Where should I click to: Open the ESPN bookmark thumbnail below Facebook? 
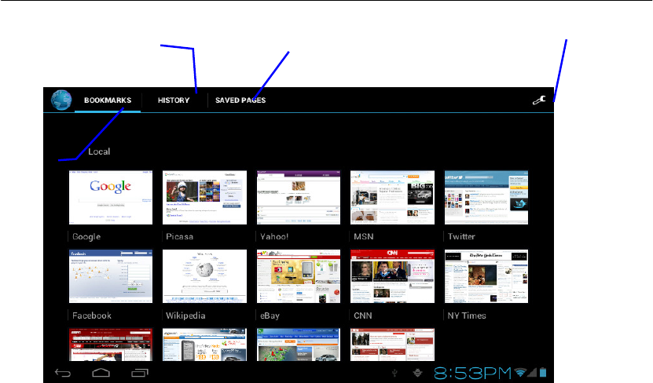click(111, 345)
